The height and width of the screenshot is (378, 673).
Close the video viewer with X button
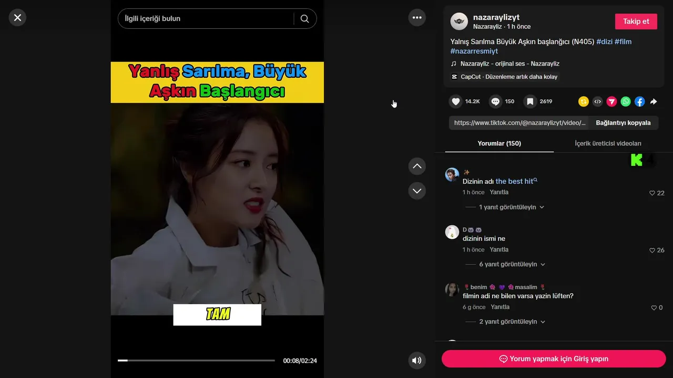pos(17,18)
